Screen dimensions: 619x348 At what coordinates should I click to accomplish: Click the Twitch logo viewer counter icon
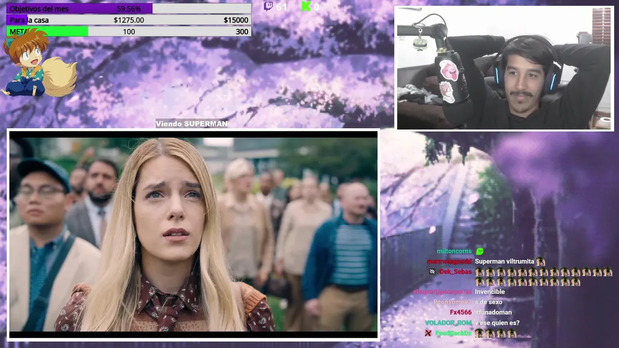pyautogui.click(x=268, y=6)
